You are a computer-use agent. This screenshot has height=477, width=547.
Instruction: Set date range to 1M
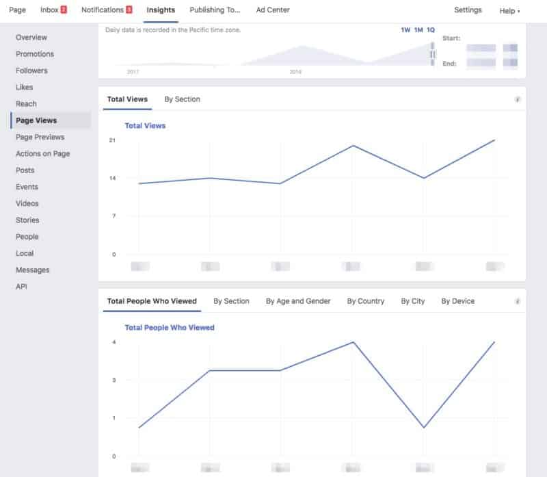(418, 30)
